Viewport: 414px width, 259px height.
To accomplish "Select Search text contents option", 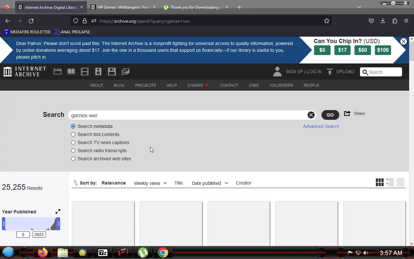I will 73,134.
